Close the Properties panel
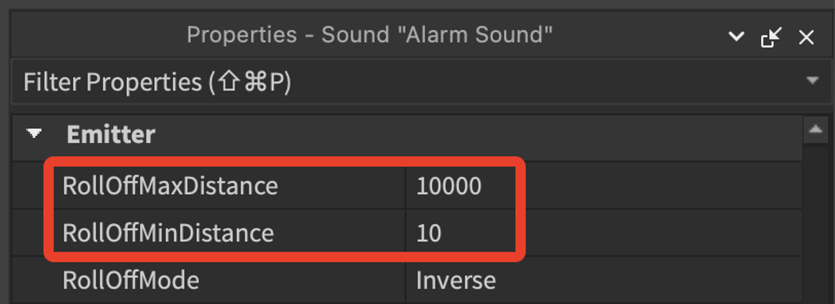Viewport: 835px width, 304px height. (806, 37)
